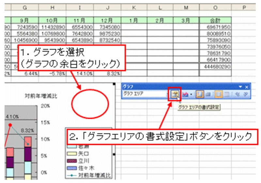Select total cell 69671950
The image size is (261, 183).
[x=215, y=27]
